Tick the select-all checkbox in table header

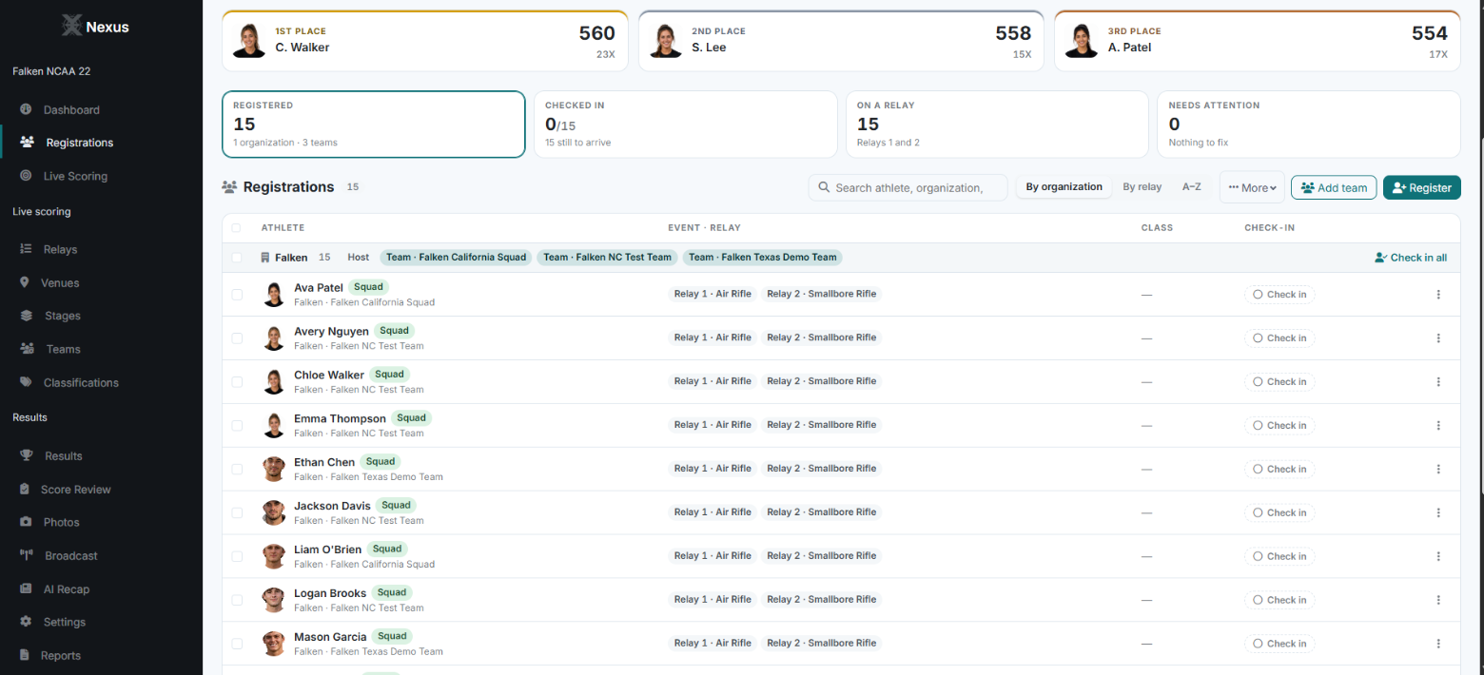237,228
